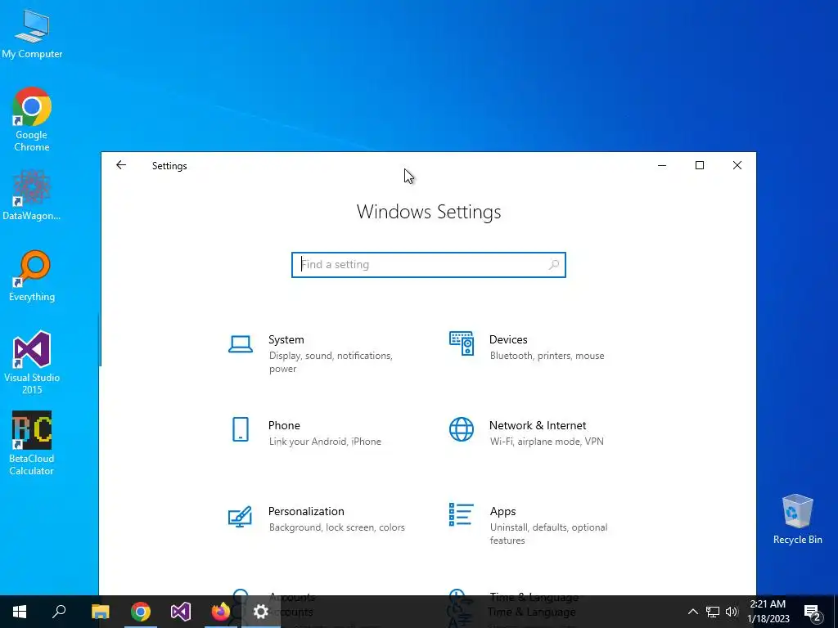Viewport: 838px width, 628px height.
Task: Open the taskbar clock and date
Action: 768,612
